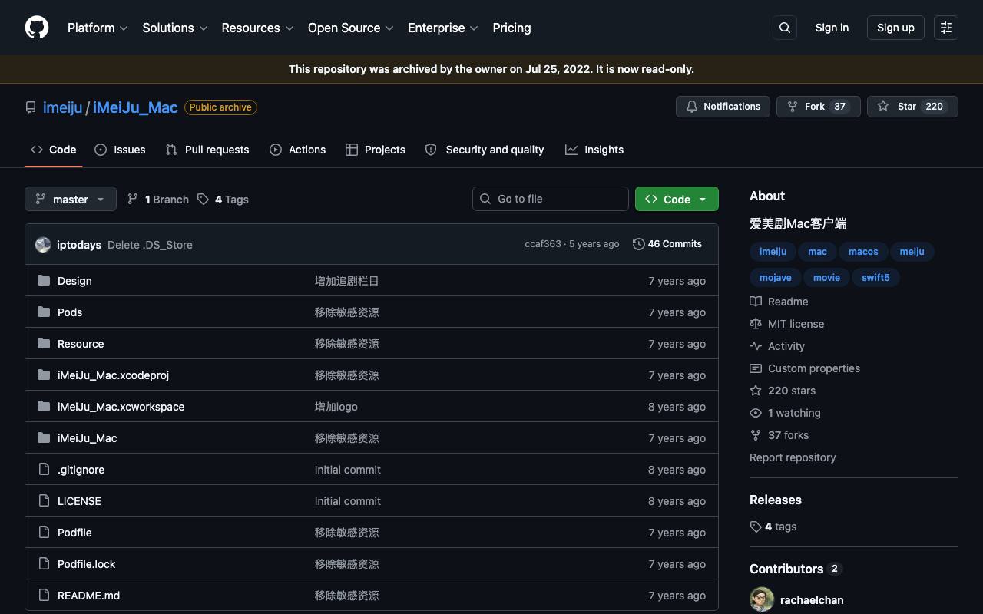Click the Podfile.lock file icon
This screenshot has height=614, width=983.
[44, 564]
